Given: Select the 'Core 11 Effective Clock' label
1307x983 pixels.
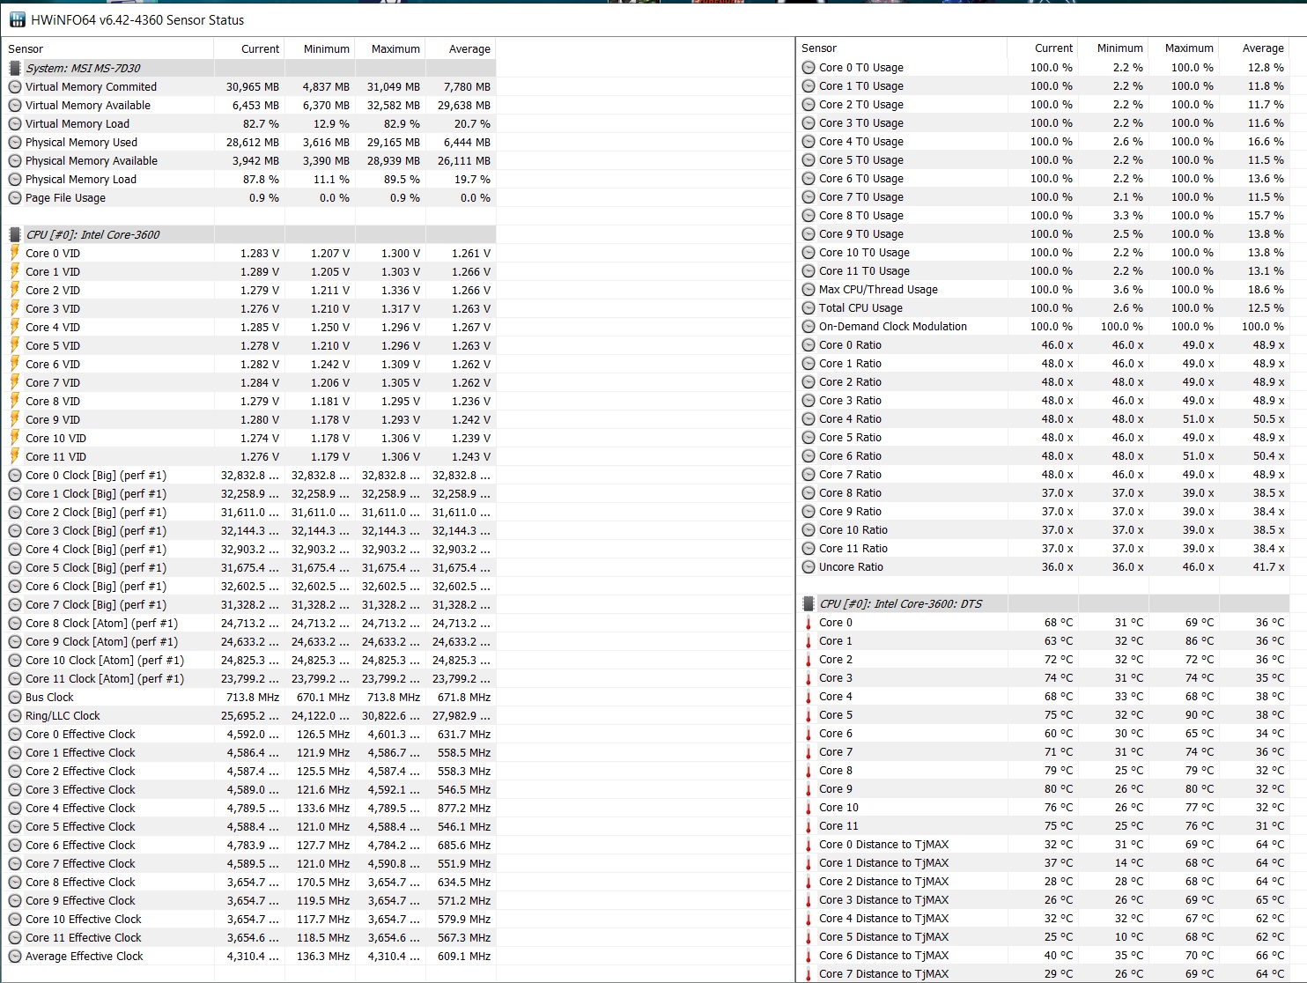Looking at the screenshot, I should pyautogui.click(x=84, y=937).
